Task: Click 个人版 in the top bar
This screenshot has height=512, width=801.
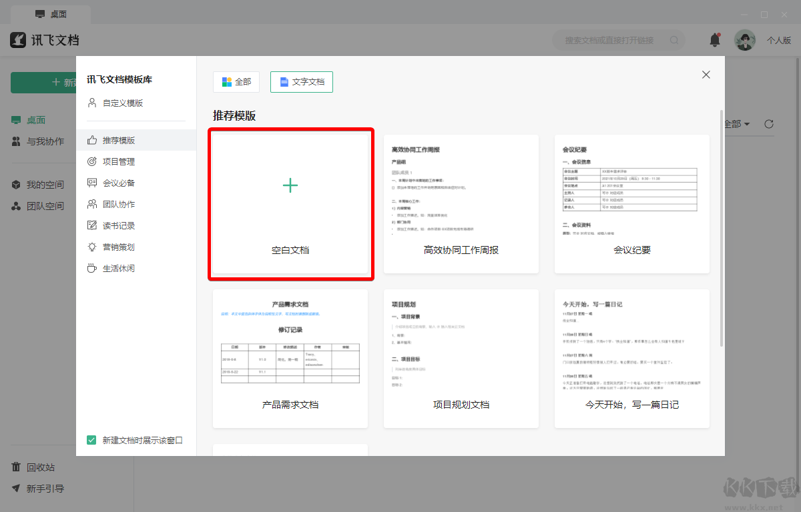Action: (780, 40)
